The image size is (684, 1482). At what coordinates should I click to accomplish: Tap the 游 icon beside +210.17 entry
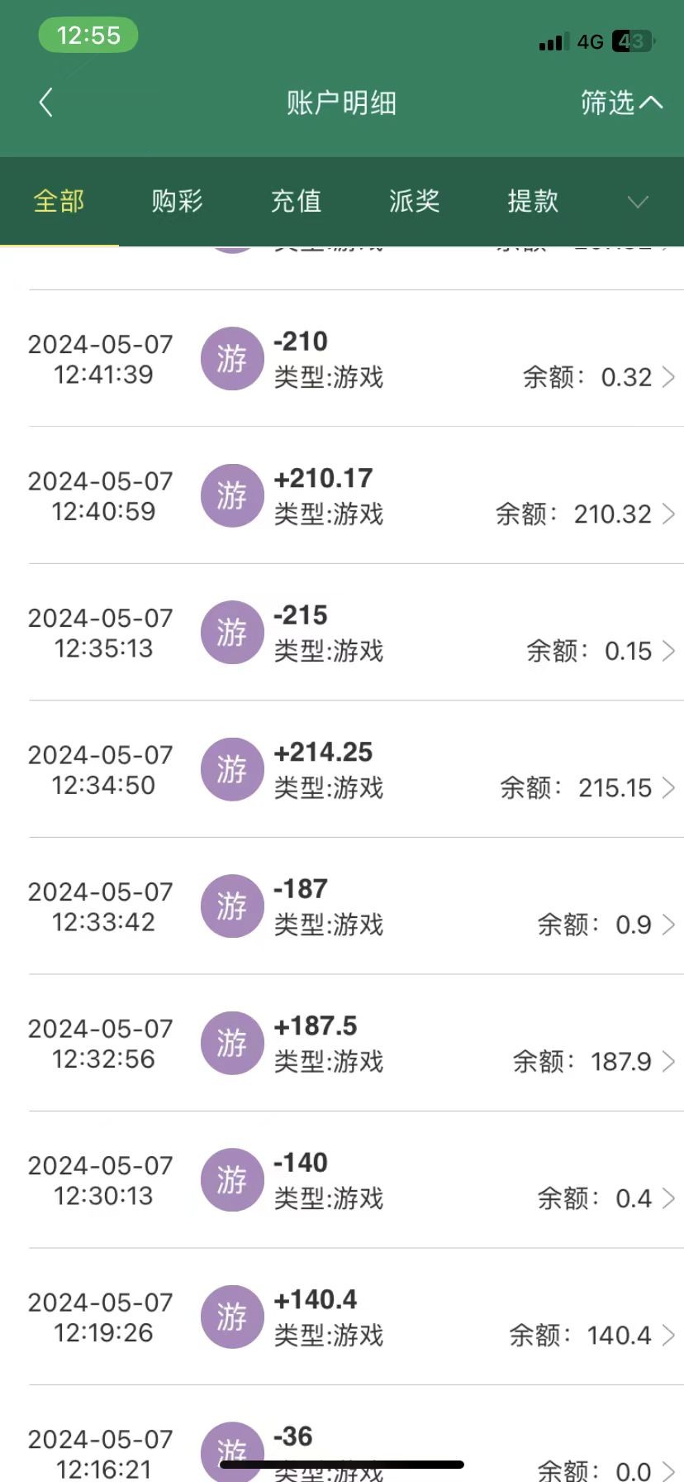(232, 495)
